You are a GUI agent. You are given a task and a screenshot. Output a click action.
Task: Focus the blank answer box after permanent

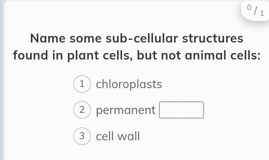point(181,110)
